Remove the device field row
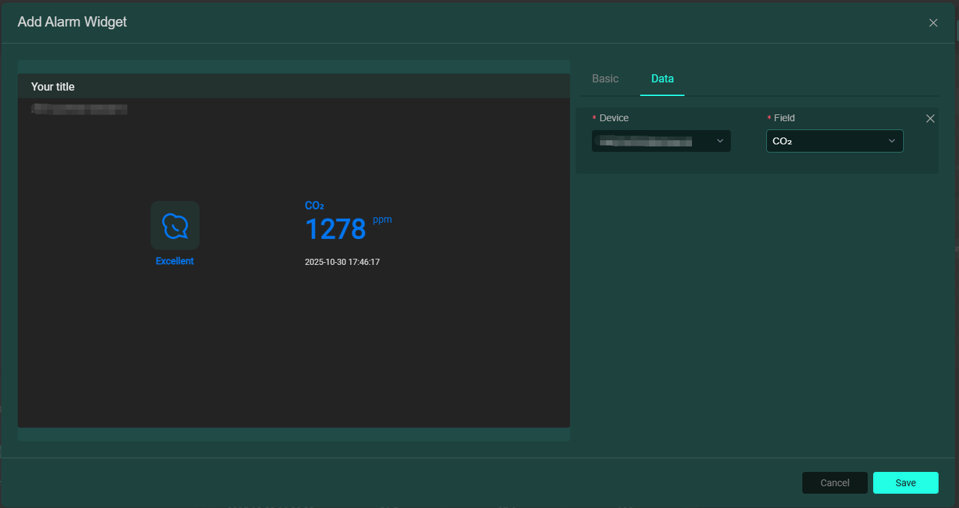Viewport: 959px width, 508px height. [x=930, y=118]
